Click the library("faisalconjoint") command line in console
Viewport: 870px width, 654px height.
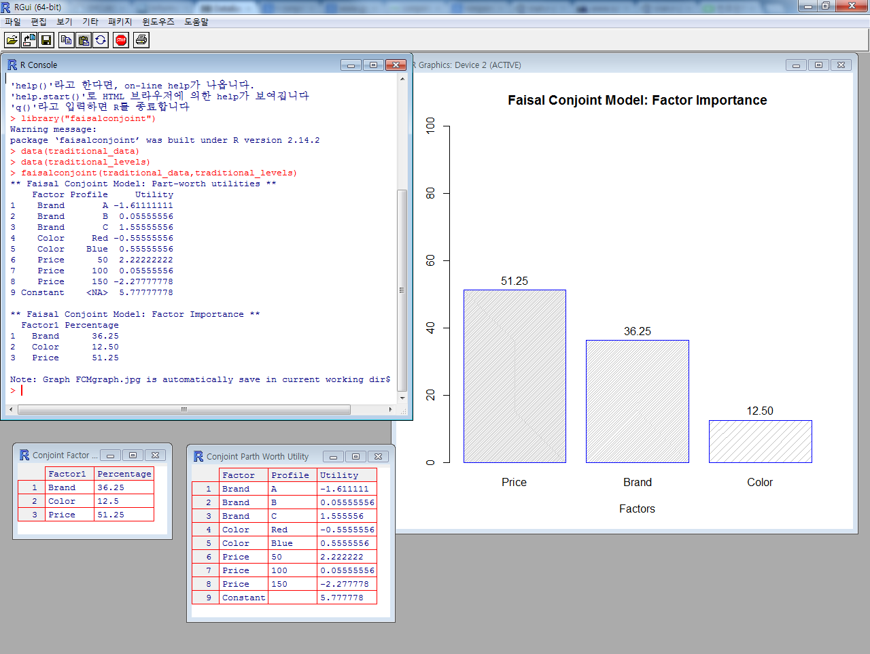(x=83, y=118)
